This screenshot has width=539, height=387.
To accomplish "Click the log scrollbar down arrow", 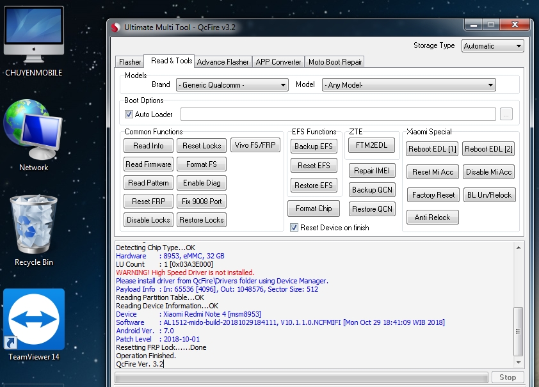I will coord(519,362).
